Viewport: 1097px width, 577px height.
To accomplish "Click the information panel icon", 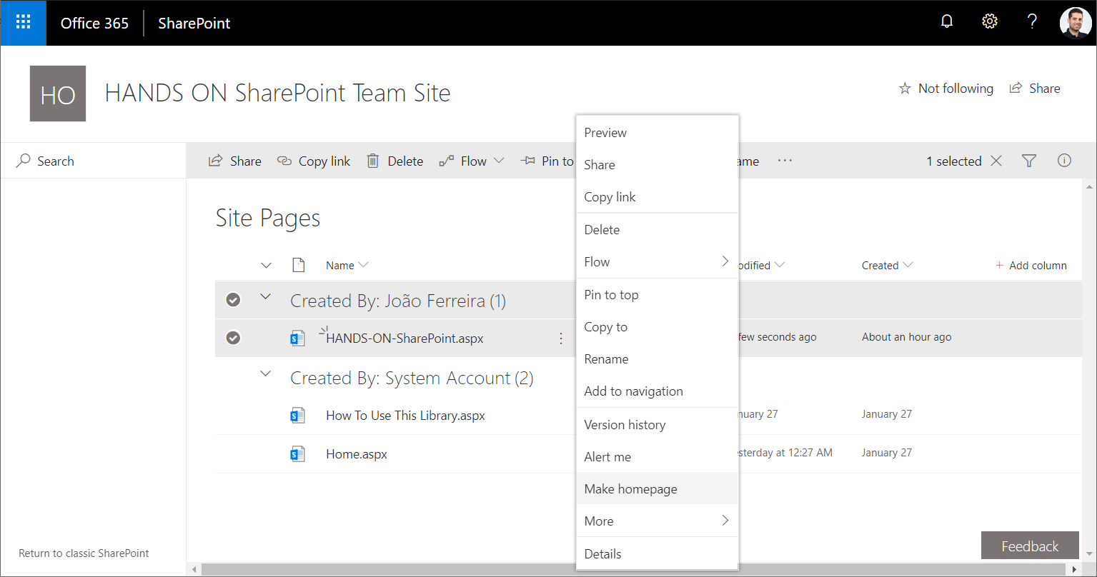I will (x=1064, y=160).
